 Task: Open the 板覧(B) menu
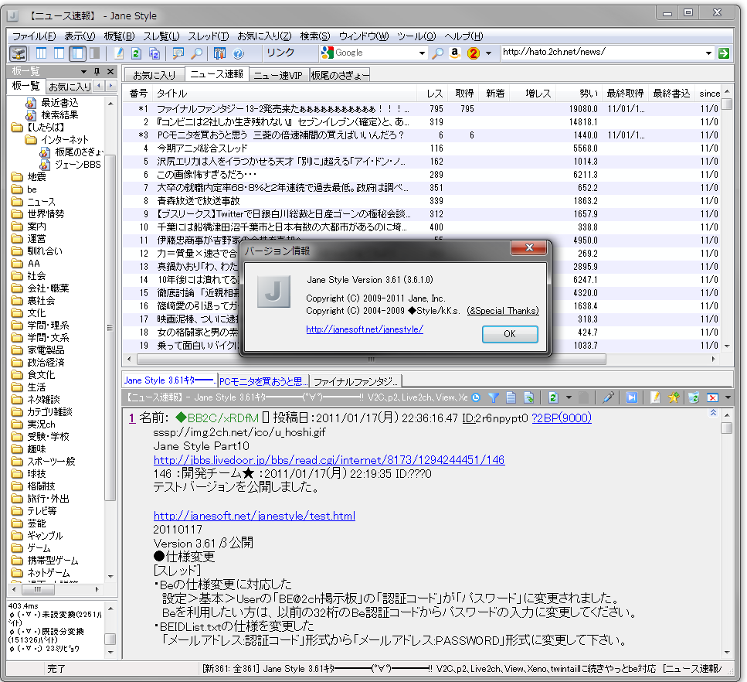[119, 36]
